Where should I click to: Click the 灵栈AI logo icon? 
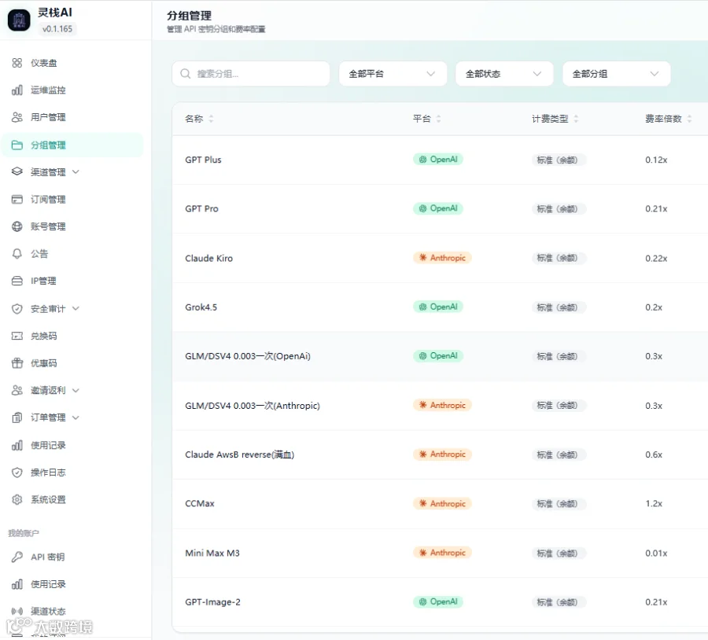pyautogui.click(x=19, y=20)
